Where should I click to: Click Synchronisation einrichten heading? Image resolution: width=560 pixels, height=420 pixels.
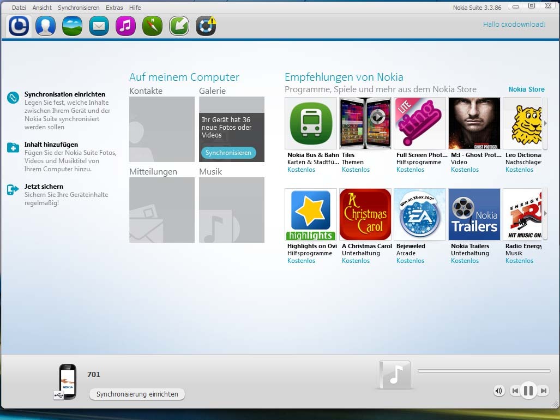[65, 94]
